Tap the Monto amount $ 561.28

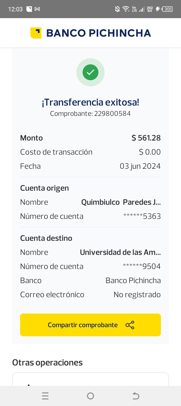tap(146, 138)
